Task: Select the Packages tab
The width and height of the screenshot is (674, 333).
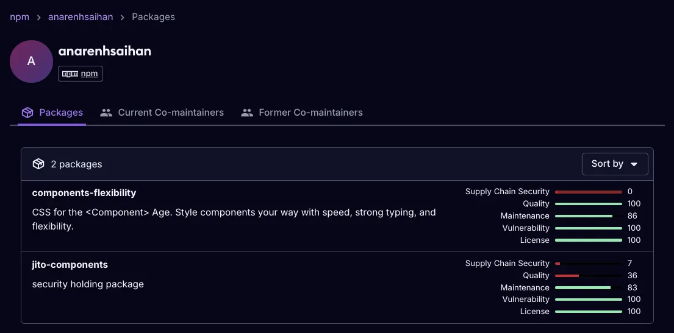Action: tap(60, 113)
